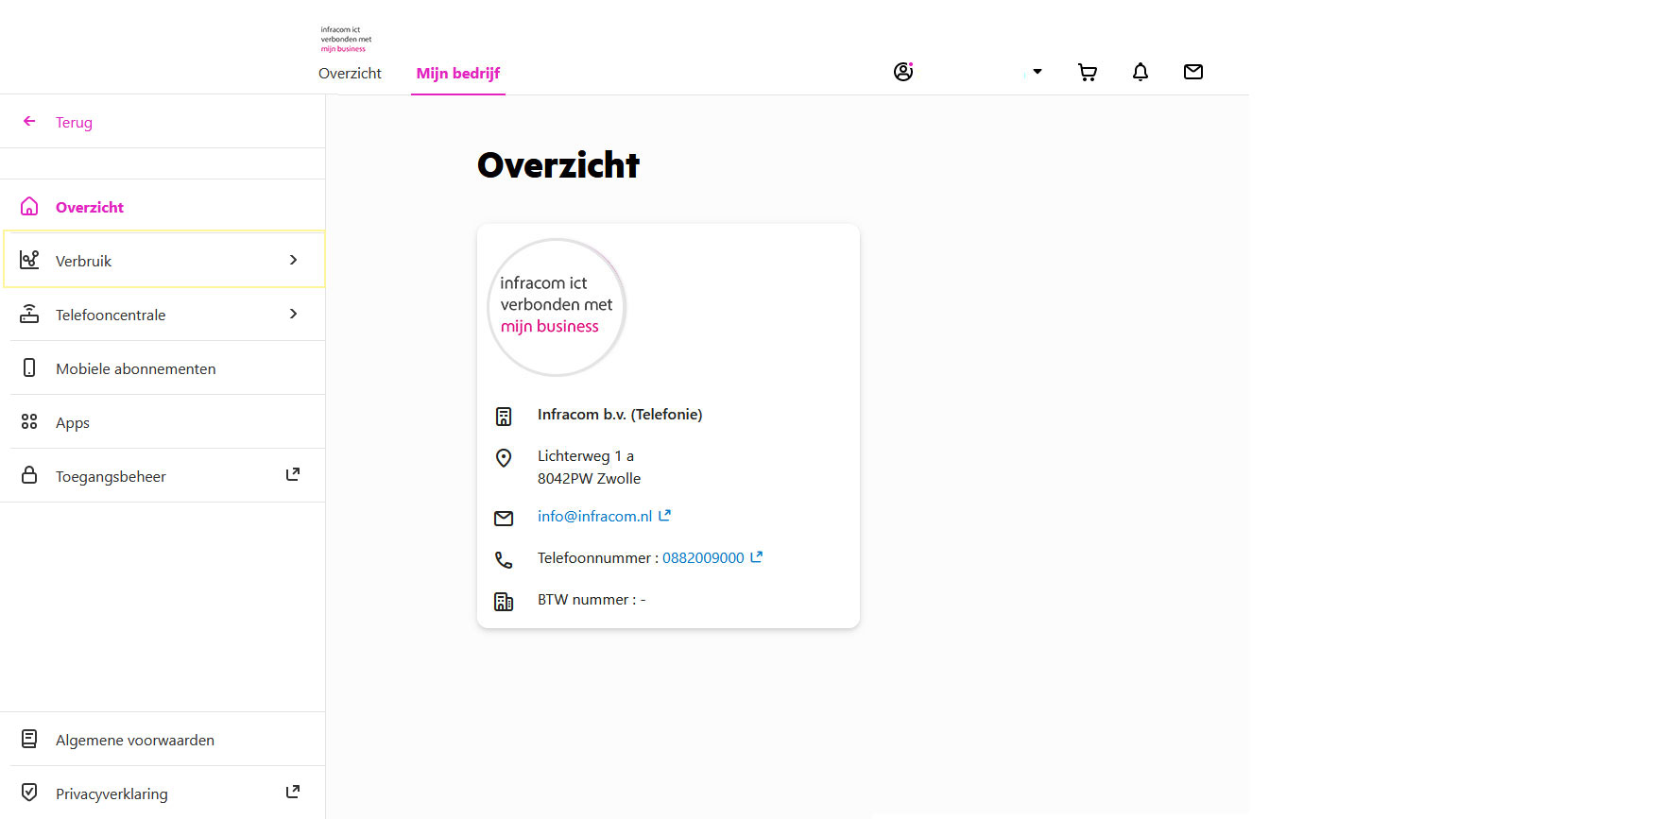
Task: Select the Infracom b.v. (Telefonie) company name
Action: [620, 415]
